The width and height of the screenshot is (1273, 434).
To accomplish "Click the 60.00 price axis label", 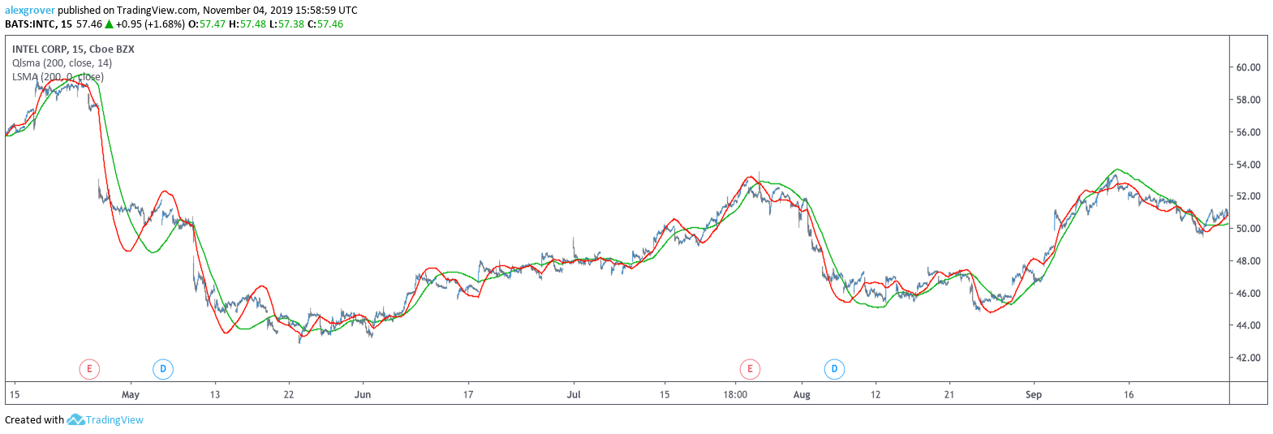I will (1248, 67).
